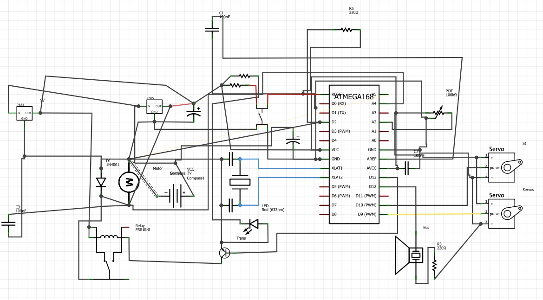Select the polarized capacitor left of VCC pin
Image resolution: width=543 pixels, height=300 pixels.
pos(293,140)
